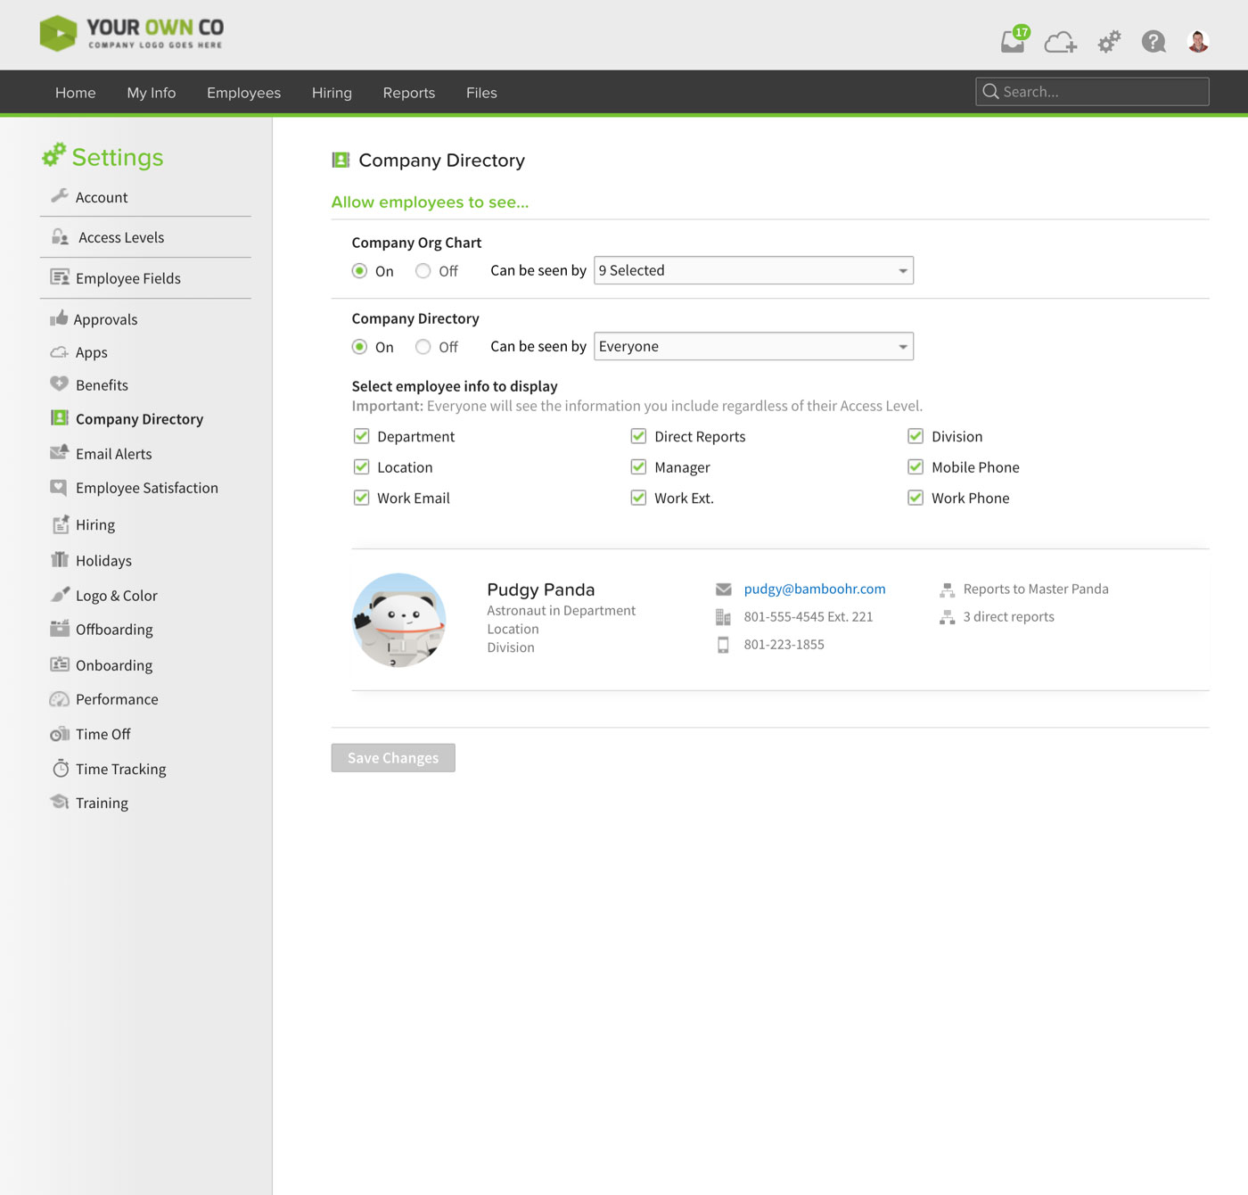Click the help question mark icon
1248x1195 pixels.
coord(1153,41)
